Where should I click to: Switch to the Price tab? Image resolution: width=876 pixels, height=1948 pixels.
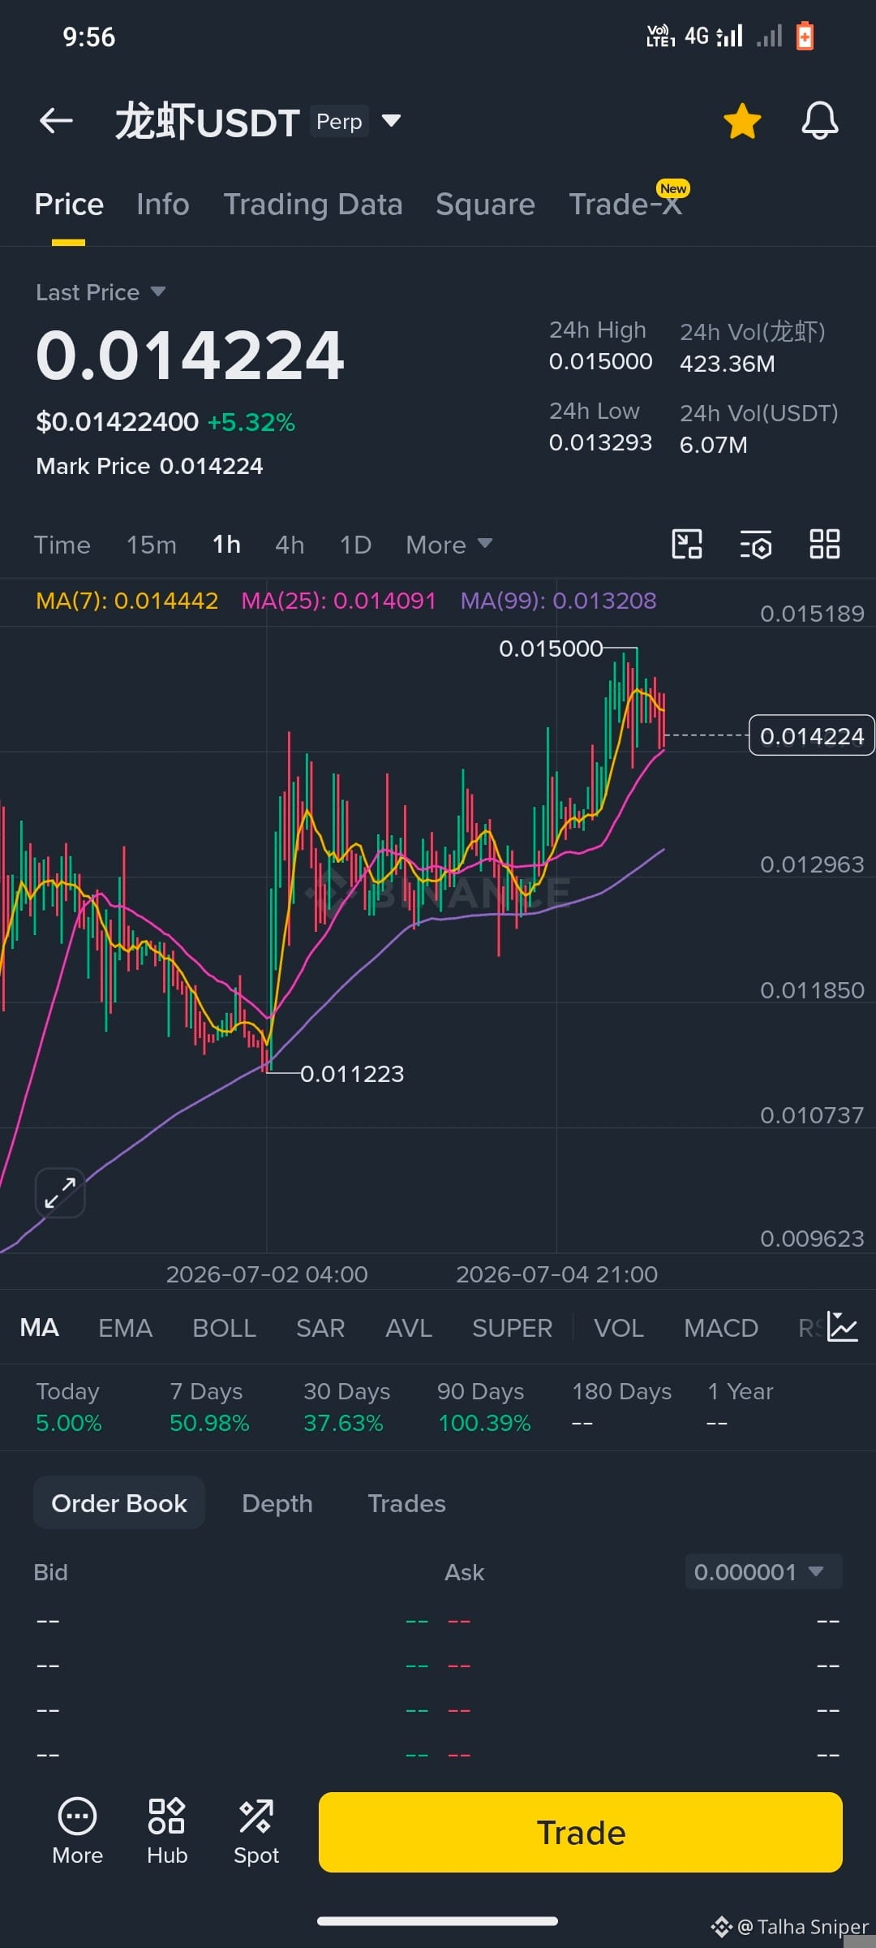pyautogui.click(x=69, y=205)
